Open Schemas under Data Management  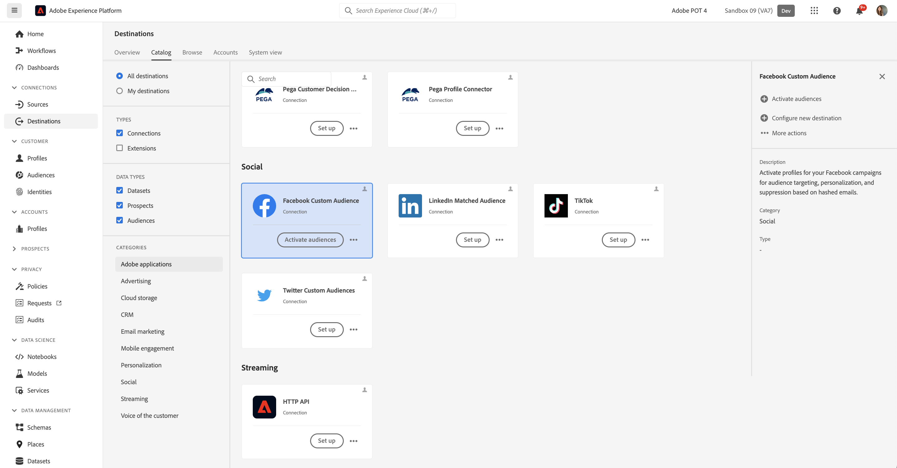(x=33, y=427)
